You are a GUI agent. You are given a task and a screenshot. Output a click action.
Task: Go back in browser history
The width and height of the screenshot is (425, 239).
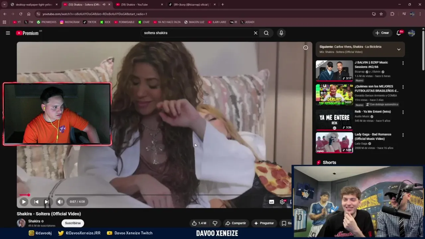tap(5, 14)
